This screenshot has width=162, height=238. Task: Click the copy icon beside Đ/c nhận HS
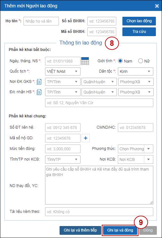coord(39,92)
